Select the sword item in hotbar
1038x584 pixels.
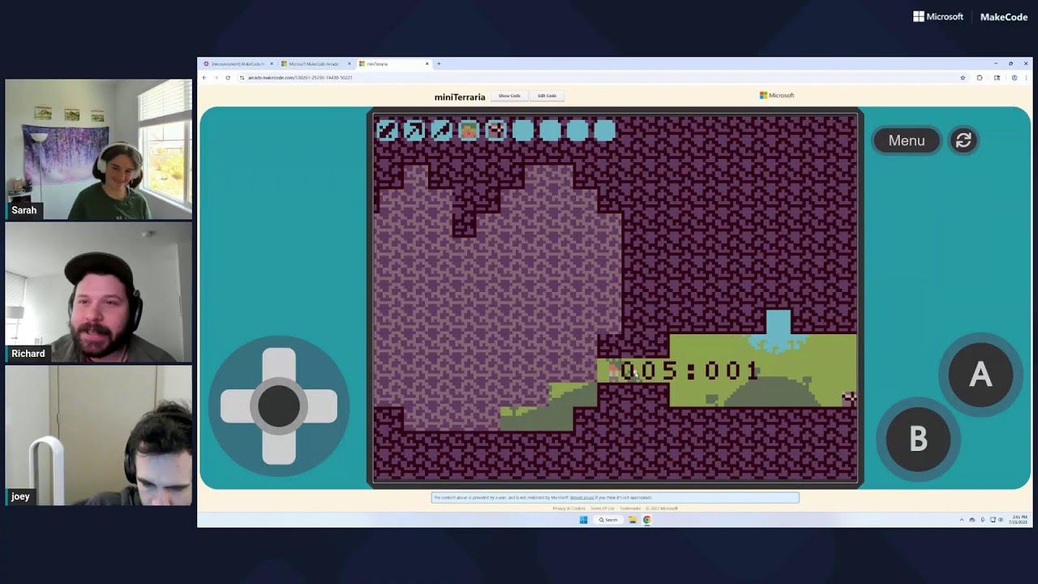pyautogui.click(x=388, y=130)
